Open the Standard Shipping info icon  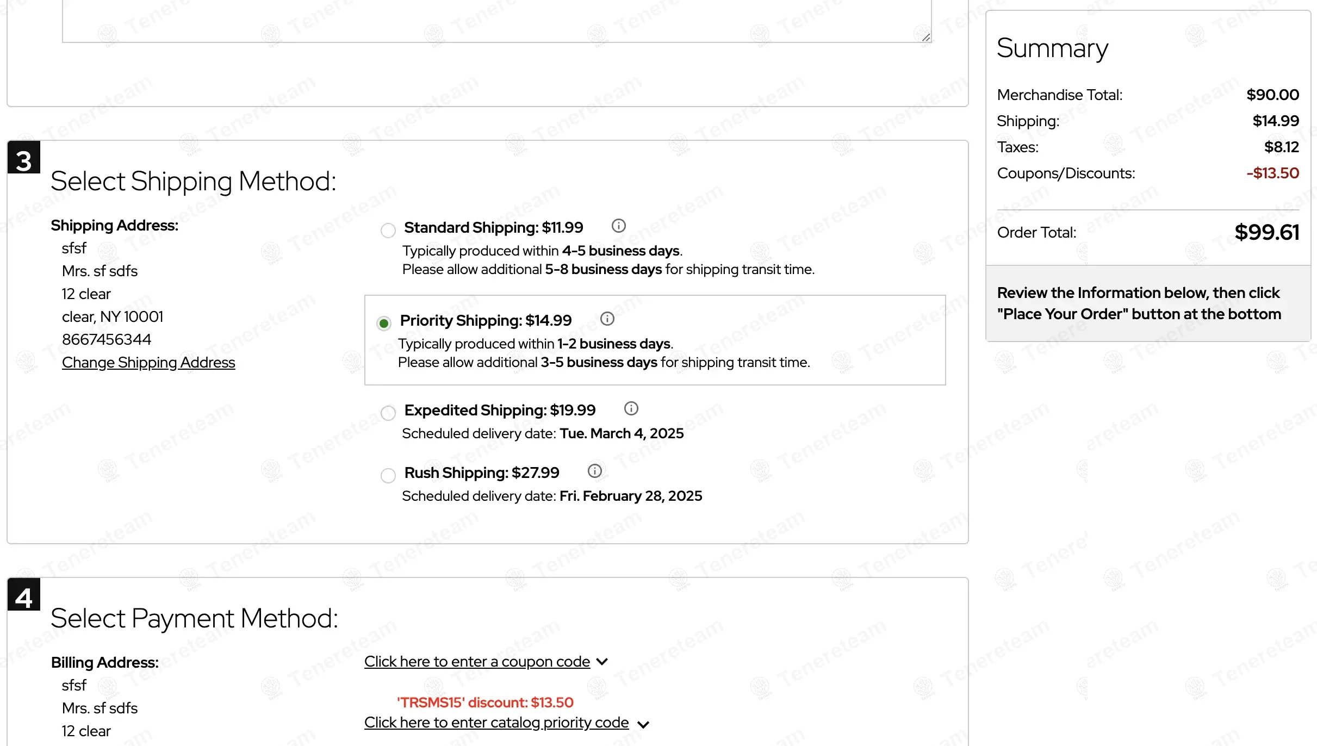[619, 226]
